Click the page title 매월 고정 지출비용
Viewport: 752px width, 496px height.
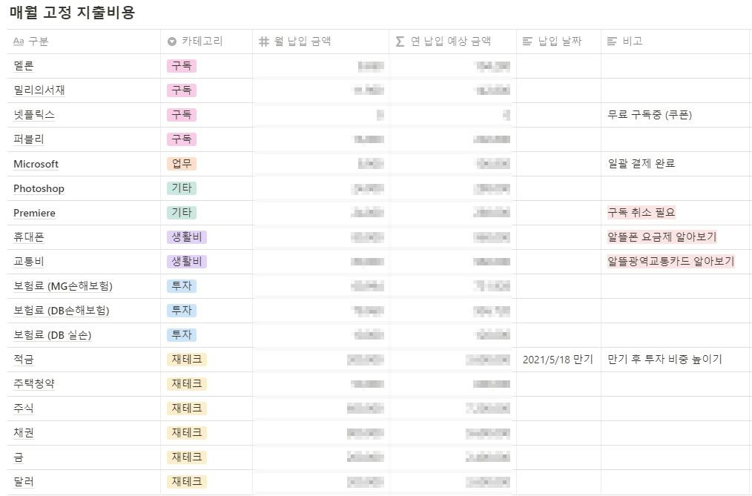73,13
